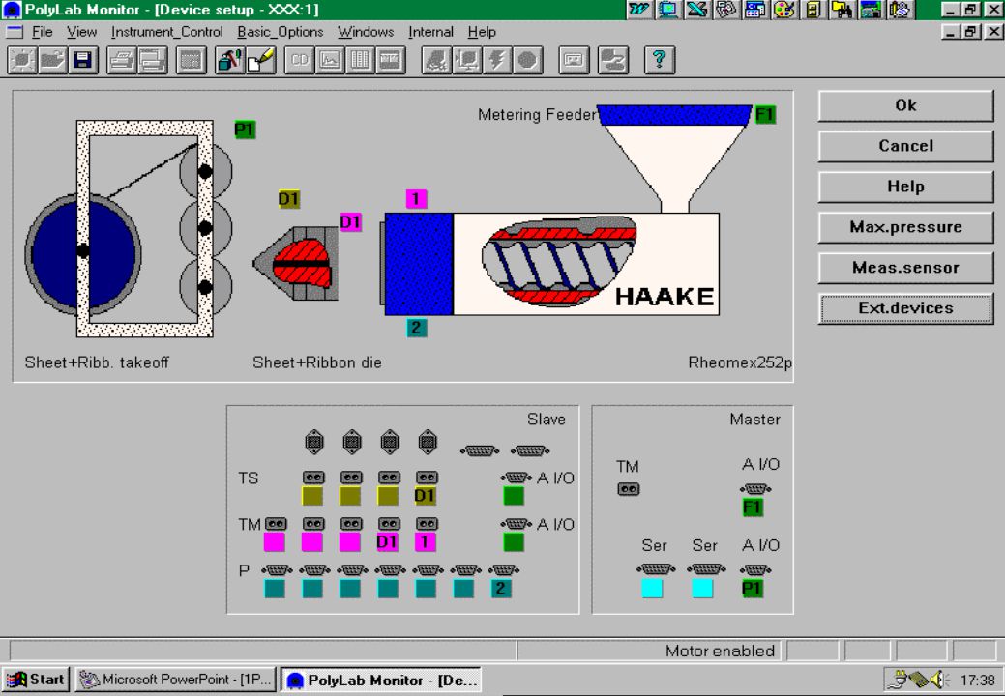Viewport: 1005px width, 696px height.
Task: Open the Windows menu
Action: coord(366,31)
